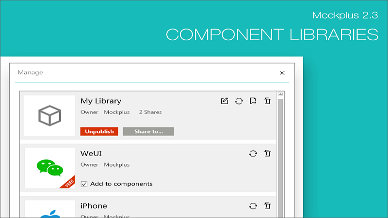The height and width of the screenshot is (218, 388).
Task: Toggle the Add to components checkbox
Action: pyautogui.click(x=84, y=184)
